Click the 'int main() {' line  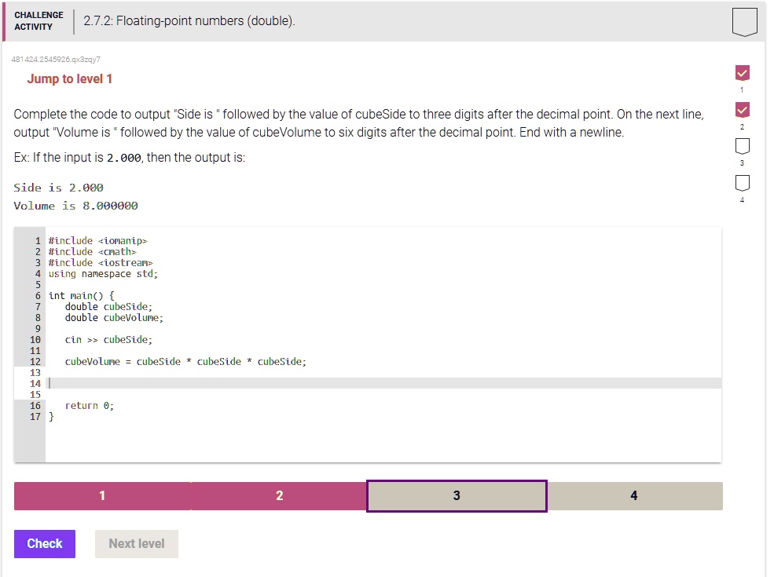[82, 295]
